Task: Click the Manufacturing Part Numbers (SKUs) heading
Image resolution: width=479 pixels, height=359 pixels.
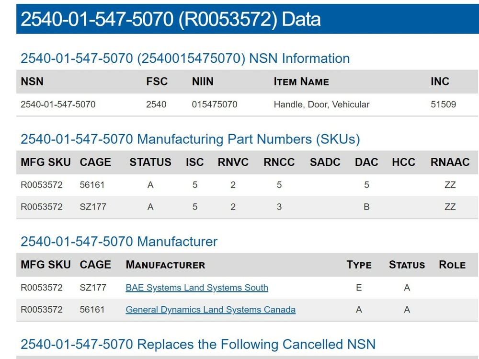Action: click(x=190, y=139)
